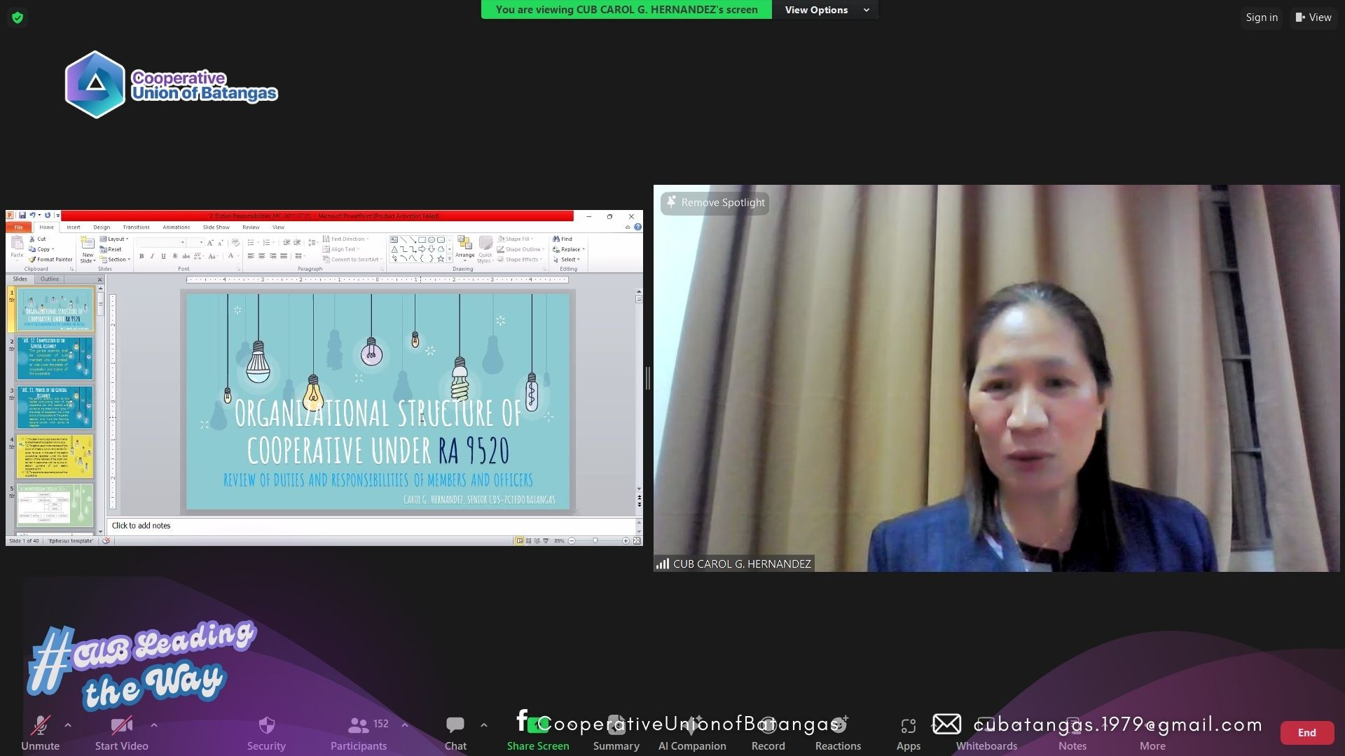Click the New Slide icon
This screenshot has width=1345, height=756.
coord(88,244)
